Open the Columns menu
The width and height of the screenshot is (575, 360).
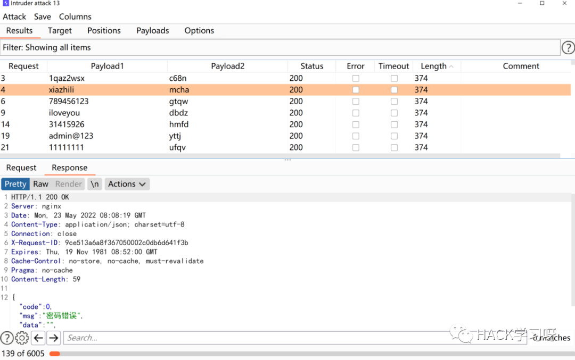[x=75, y=17]
